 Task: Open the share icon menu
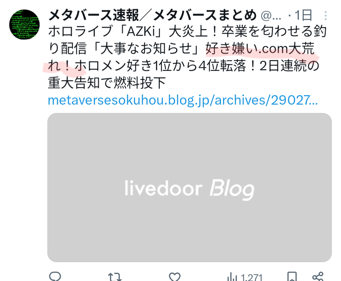[x=318, y=277]
